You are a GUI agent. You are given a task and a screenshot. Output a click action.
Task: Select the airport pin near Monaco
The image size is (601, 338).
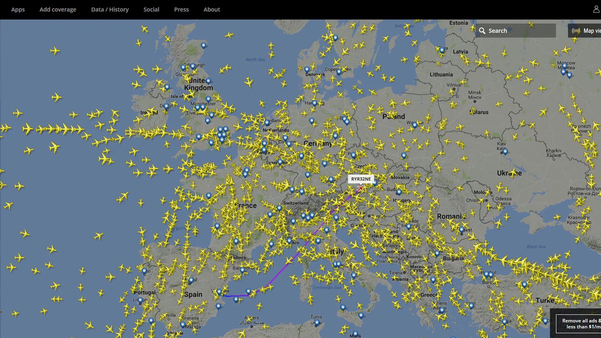tap(289, 241)
